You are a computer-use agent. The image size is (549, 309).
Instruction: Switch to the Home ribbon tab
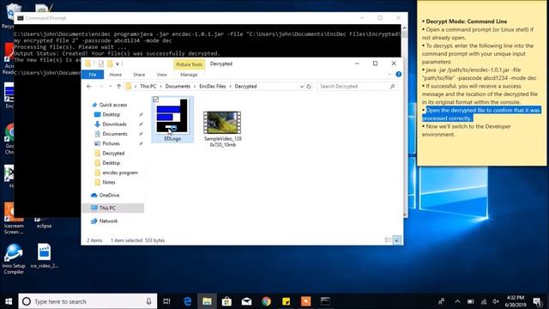click(116, 75)
